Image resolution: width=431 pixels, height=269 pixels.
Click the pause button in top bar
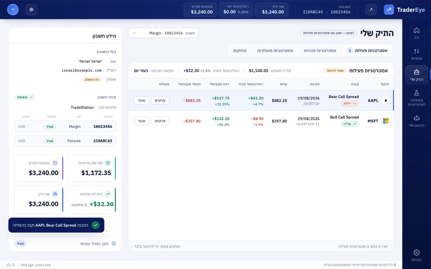pyautogui.click(x=13, y=9)
